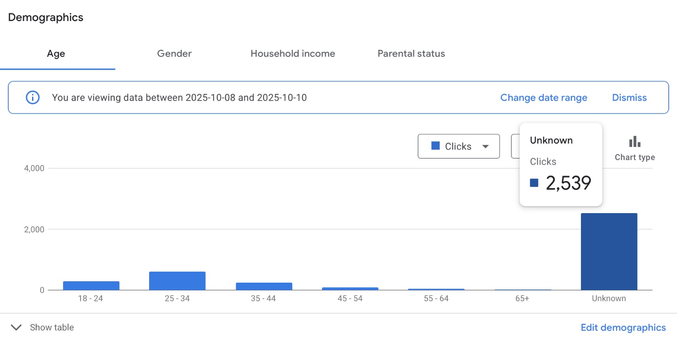
Task: Click the Demographics section heading
Action: (x=46, y=18)
